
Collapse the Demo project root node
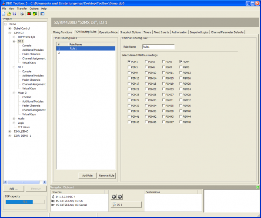6,24
